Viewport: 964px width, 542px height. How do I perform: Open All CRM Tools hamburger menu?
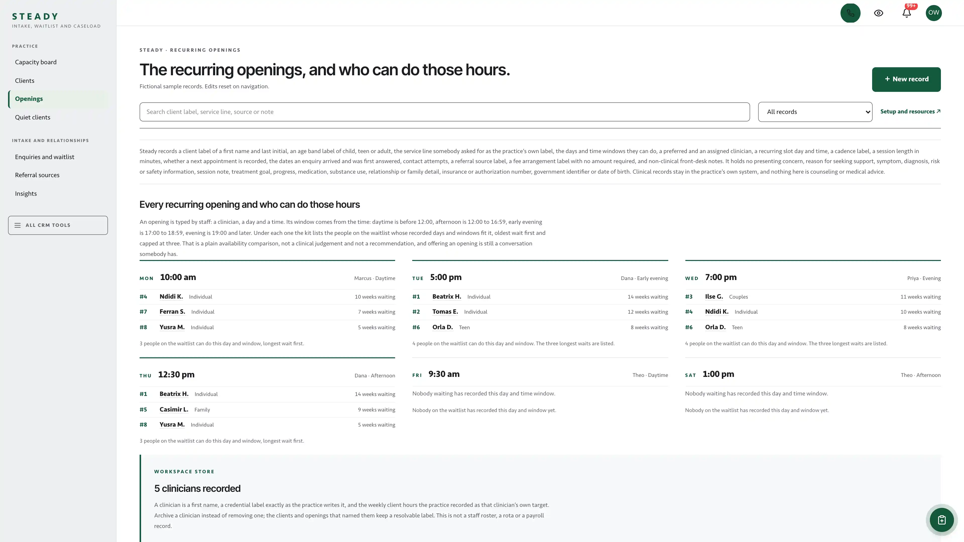58,225
